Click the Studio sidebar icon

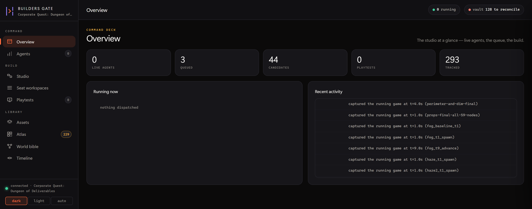point(10,76)
